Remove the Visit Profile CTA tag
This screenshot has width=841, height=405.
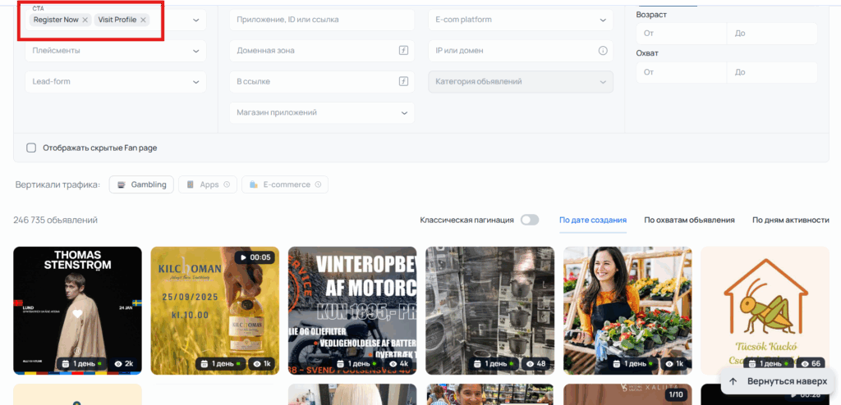[144, 20]
